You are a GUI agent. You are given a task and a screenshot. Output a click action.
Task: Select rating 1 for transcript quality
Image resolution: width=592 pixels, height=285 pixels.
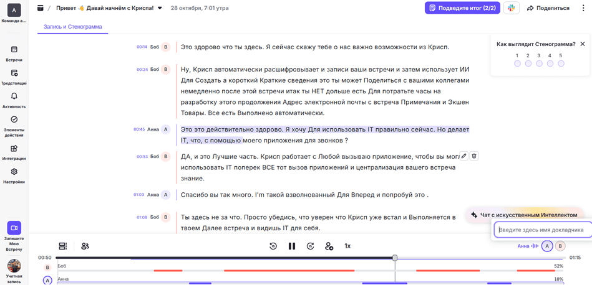[x=517, y=63]
